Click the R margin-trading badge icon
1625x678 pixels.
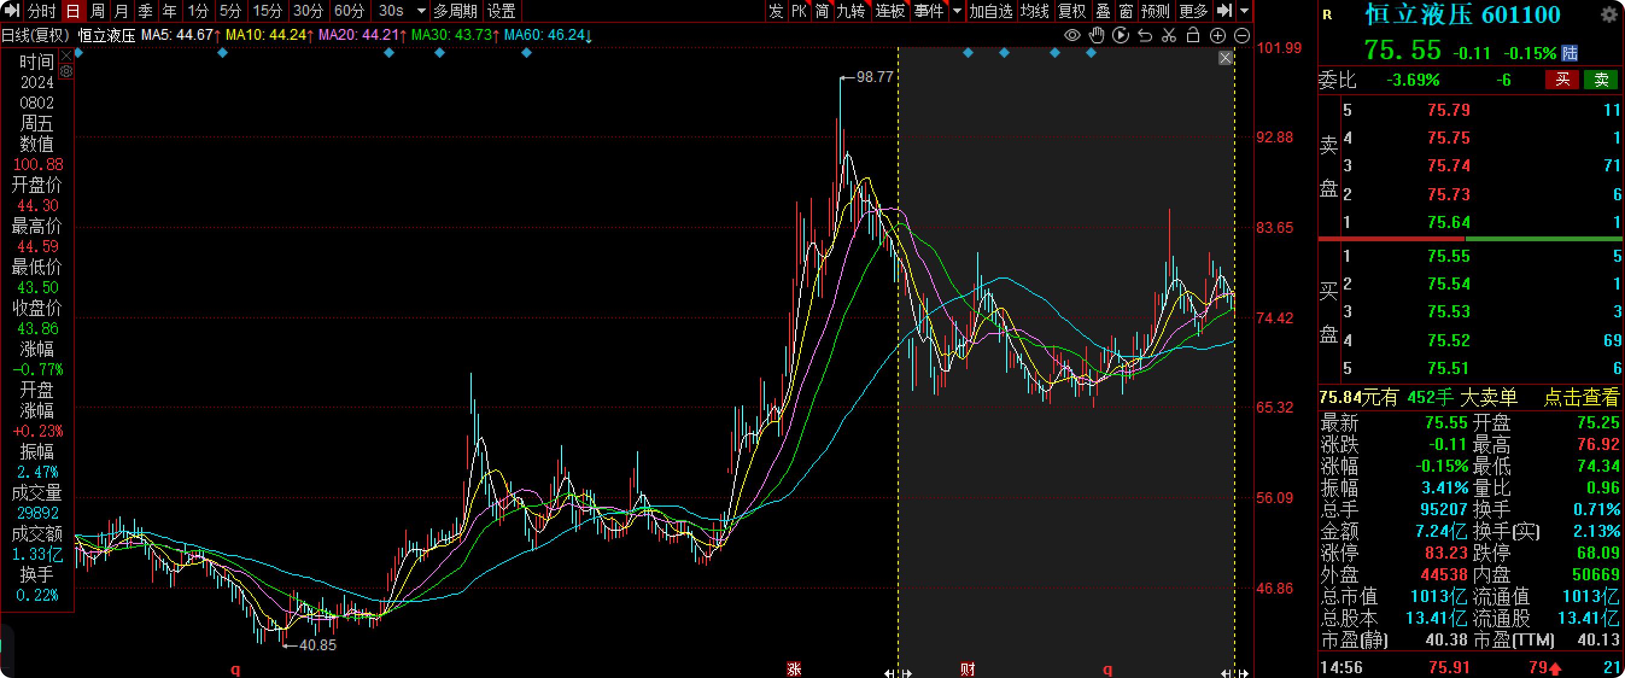pos(1327,15)
